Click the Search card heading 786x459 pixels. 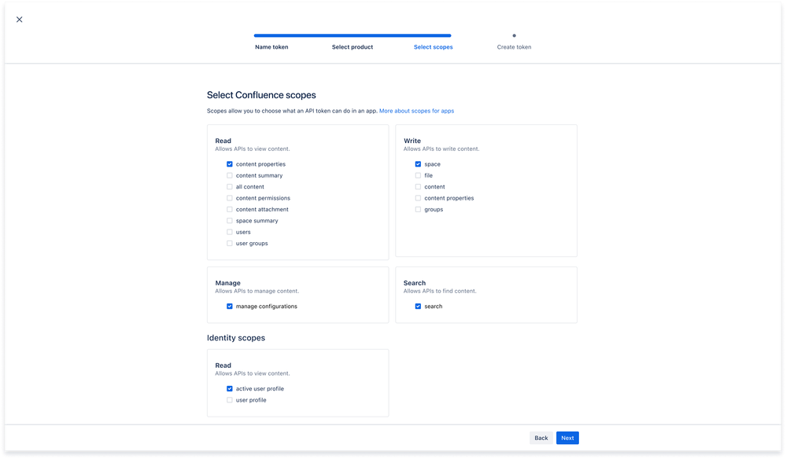click(415, 283)
